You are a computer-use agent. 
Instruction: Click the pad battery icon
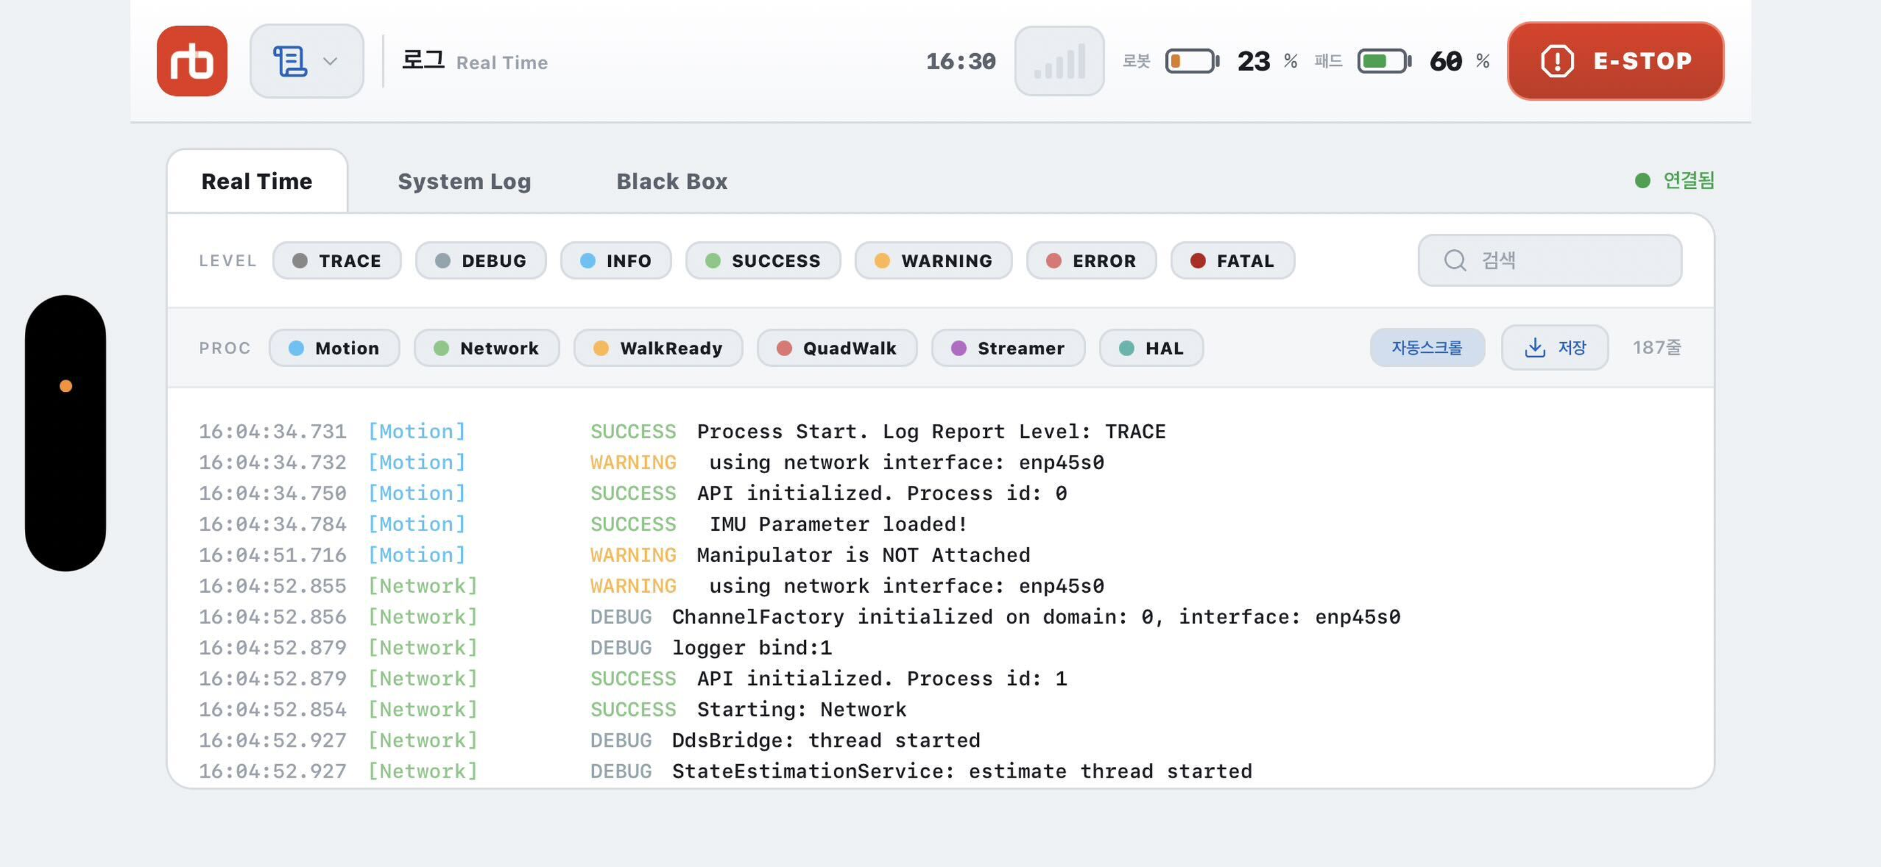pos(1384,61)
